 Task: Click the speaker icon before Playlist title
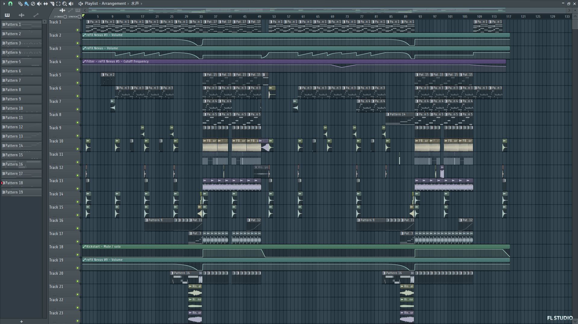pos(80,4)
